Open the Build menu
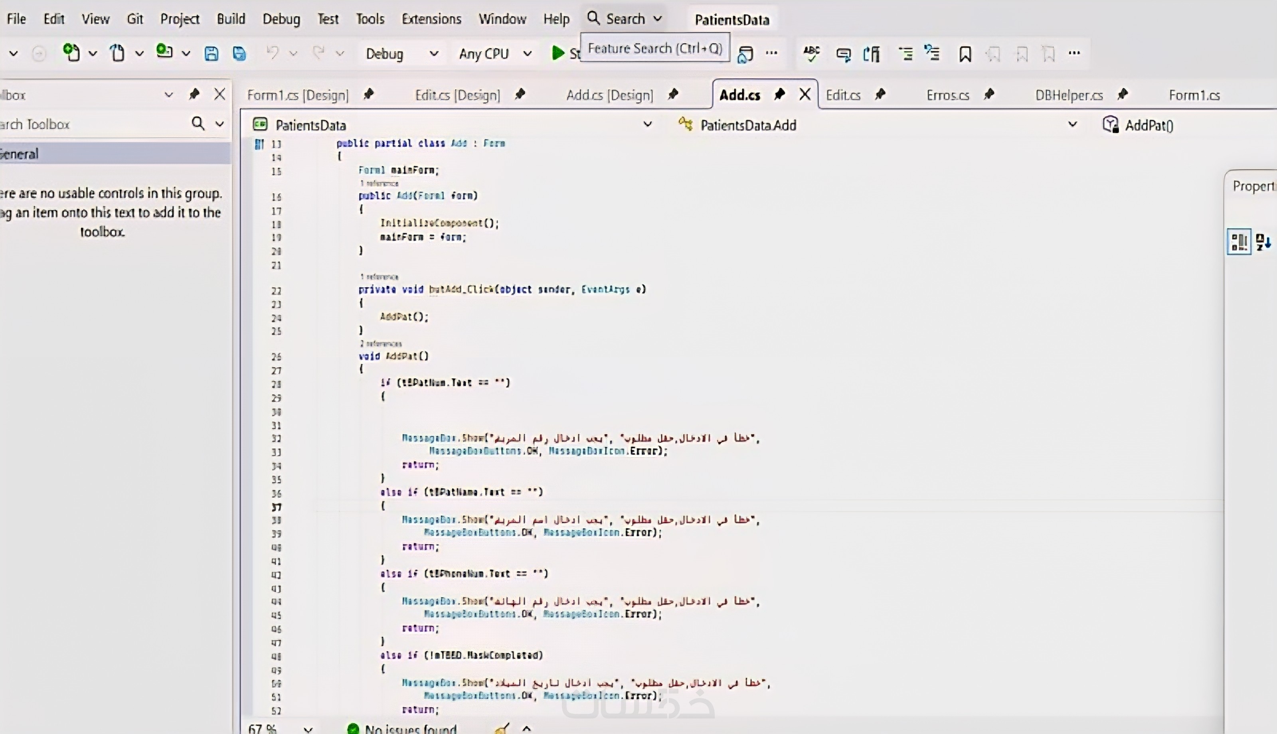Image resolution: width=1277 pixels, height=734 pixels. coord(231,19)
